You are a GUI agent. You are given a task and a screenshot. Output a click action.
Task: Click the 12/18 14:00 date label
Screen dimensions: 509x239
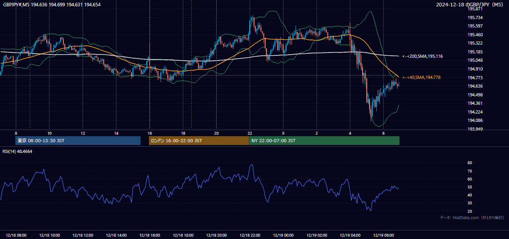(x=117, y=235)
